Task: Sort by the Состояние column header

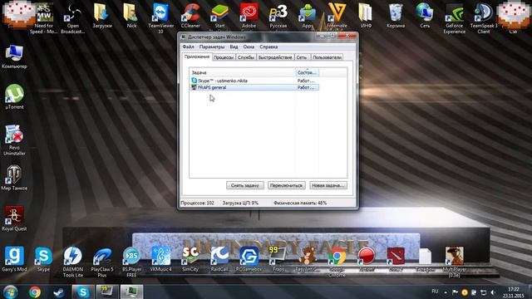Action: pos(307,72)
